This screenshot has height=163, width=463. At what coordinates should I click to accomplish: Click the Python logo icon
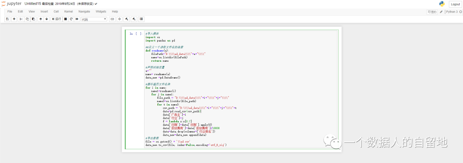442,4
